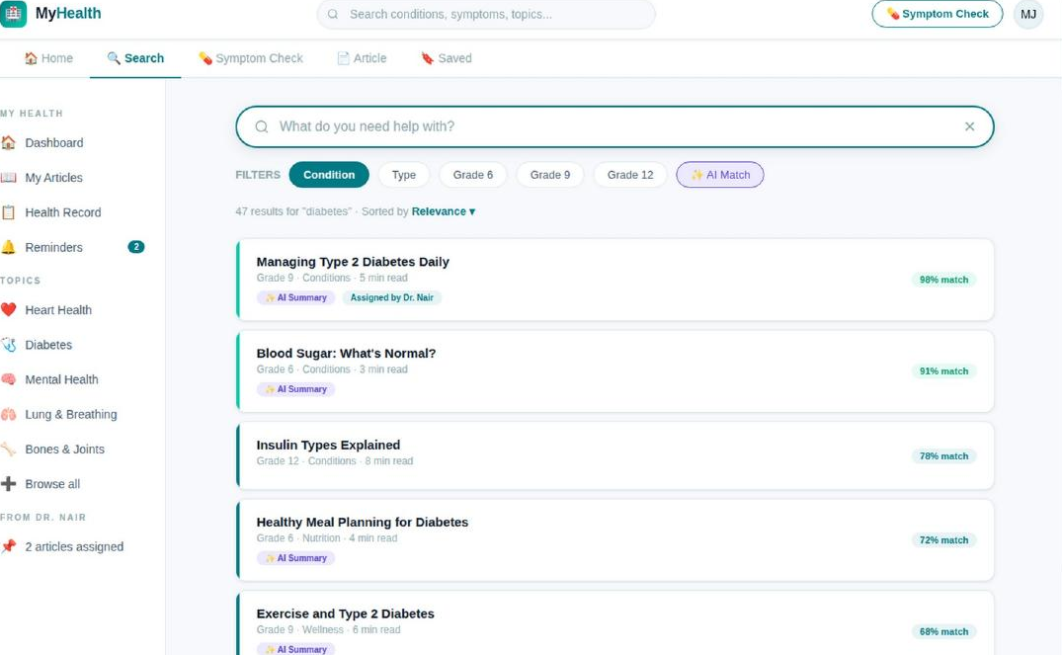Screen dimensions: 1062x655
Task: Click AI Summary tag on Blood Sugar article
Action: coord(296,389)
